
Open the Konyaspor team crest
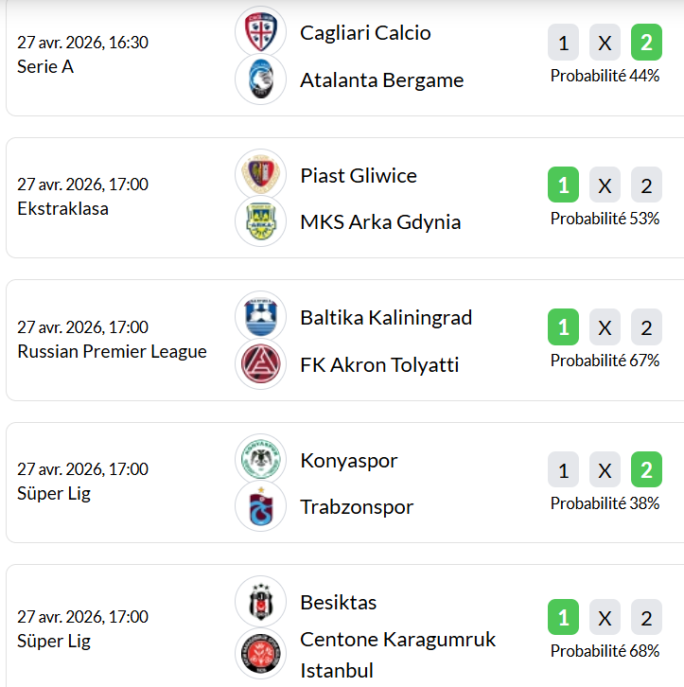click(260, 460)
